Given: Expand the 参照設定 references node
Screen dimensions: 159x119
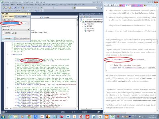Looking at the screenshot, I should click(x=82, y=26).
